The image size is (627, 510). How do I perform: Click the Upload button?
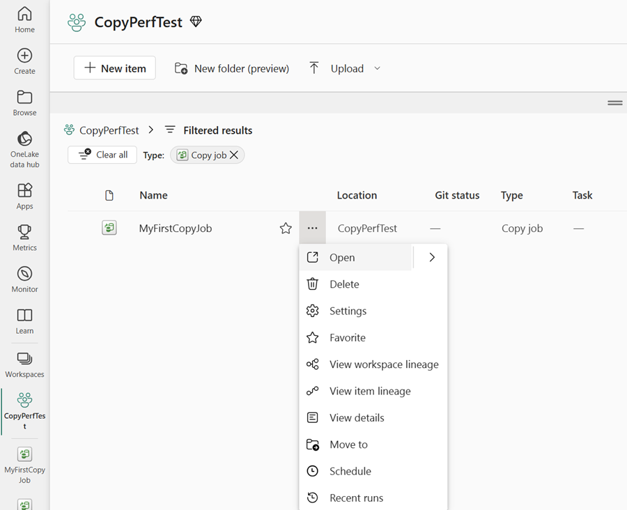click(337, 68)
